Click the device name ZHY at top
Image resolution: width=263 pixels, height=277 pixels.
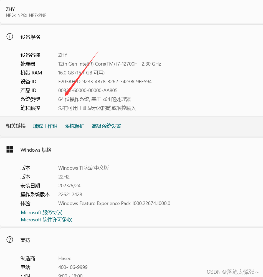[x=10, y=9]
